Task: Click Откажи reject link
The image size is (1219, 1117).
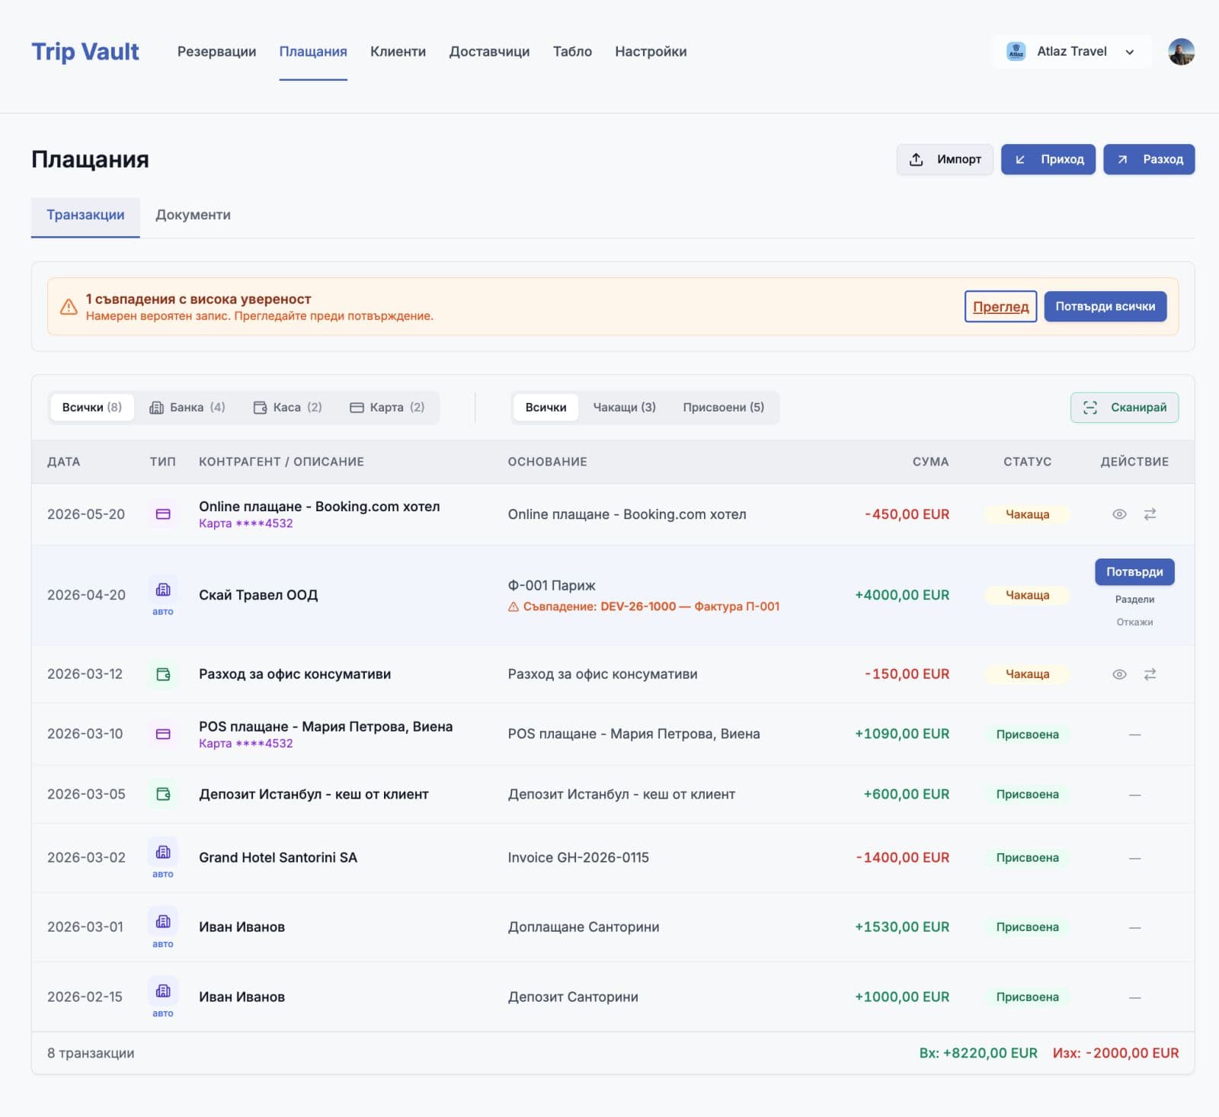Action: 1134,623
